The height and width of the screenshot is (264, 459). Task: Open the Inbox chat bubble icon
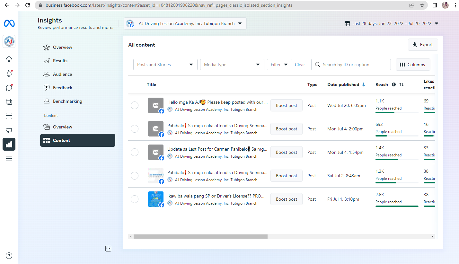click(9, 88)
